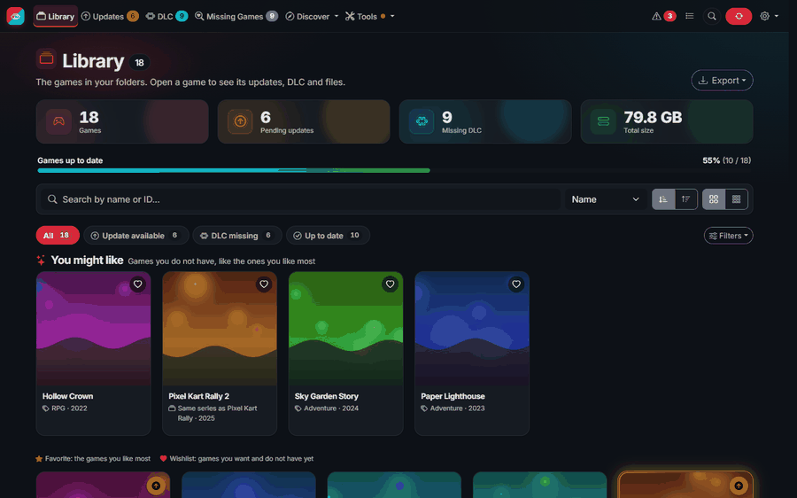
Task: Filter by DLC missing chip
Action: click(236, 236)
